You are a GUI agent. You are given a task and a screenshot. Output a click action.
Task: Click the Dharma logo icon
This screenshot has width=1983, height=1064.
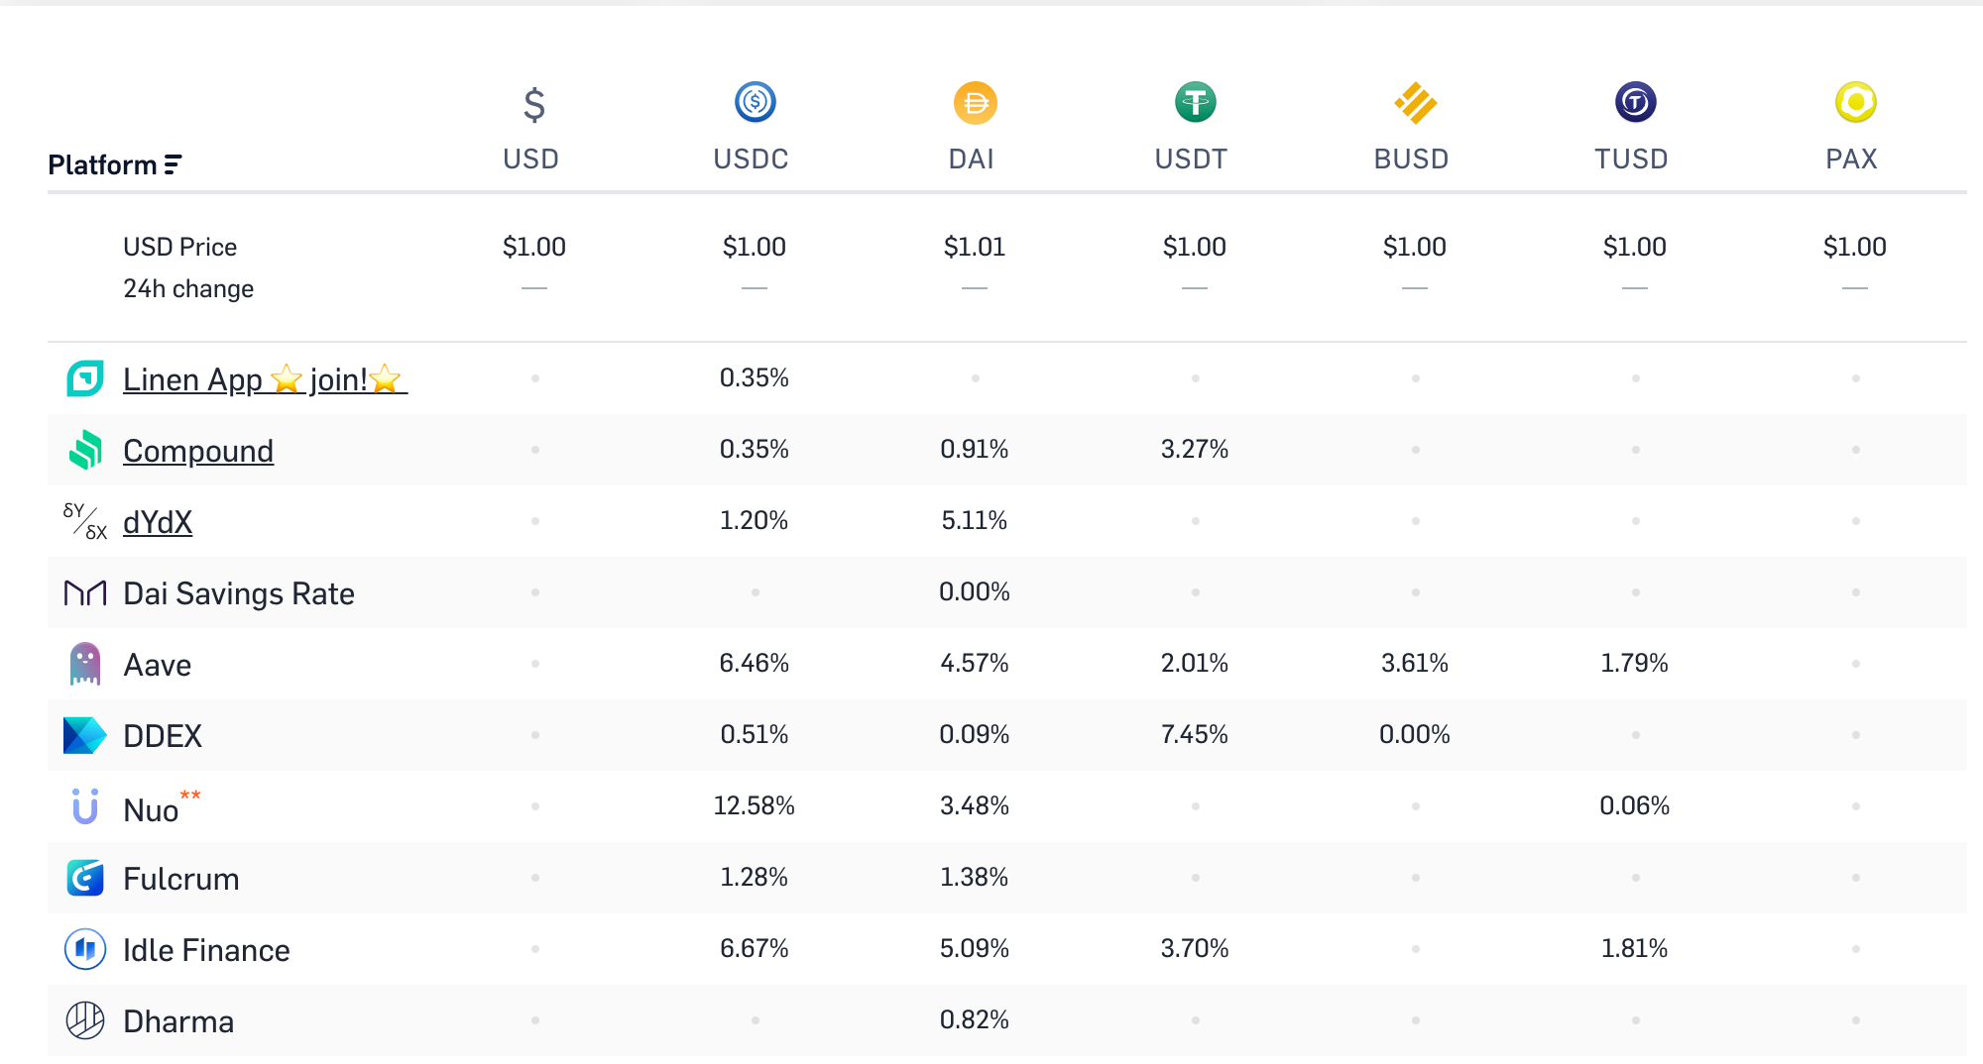pos(85,1020)
